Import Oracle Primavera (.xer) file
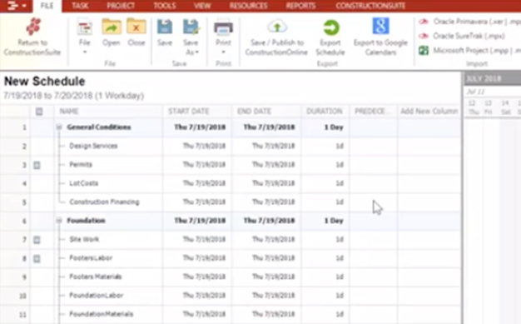Viewport: 521px width, 324px height. pos(469,22)
